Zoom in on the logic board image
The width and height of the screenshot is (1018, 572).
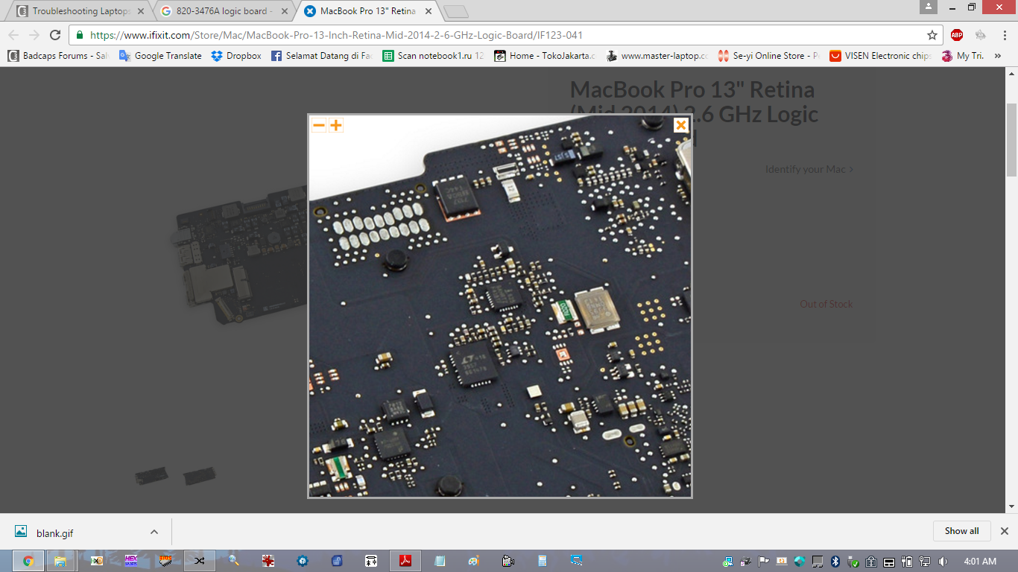tap(336, 125)
